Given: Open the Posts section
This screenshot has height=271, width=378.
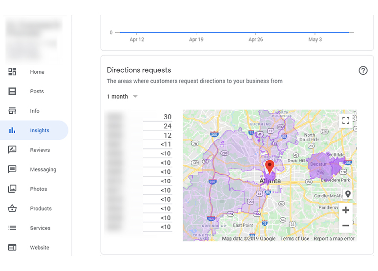Looking at the screenshot, I should (37, 91).
